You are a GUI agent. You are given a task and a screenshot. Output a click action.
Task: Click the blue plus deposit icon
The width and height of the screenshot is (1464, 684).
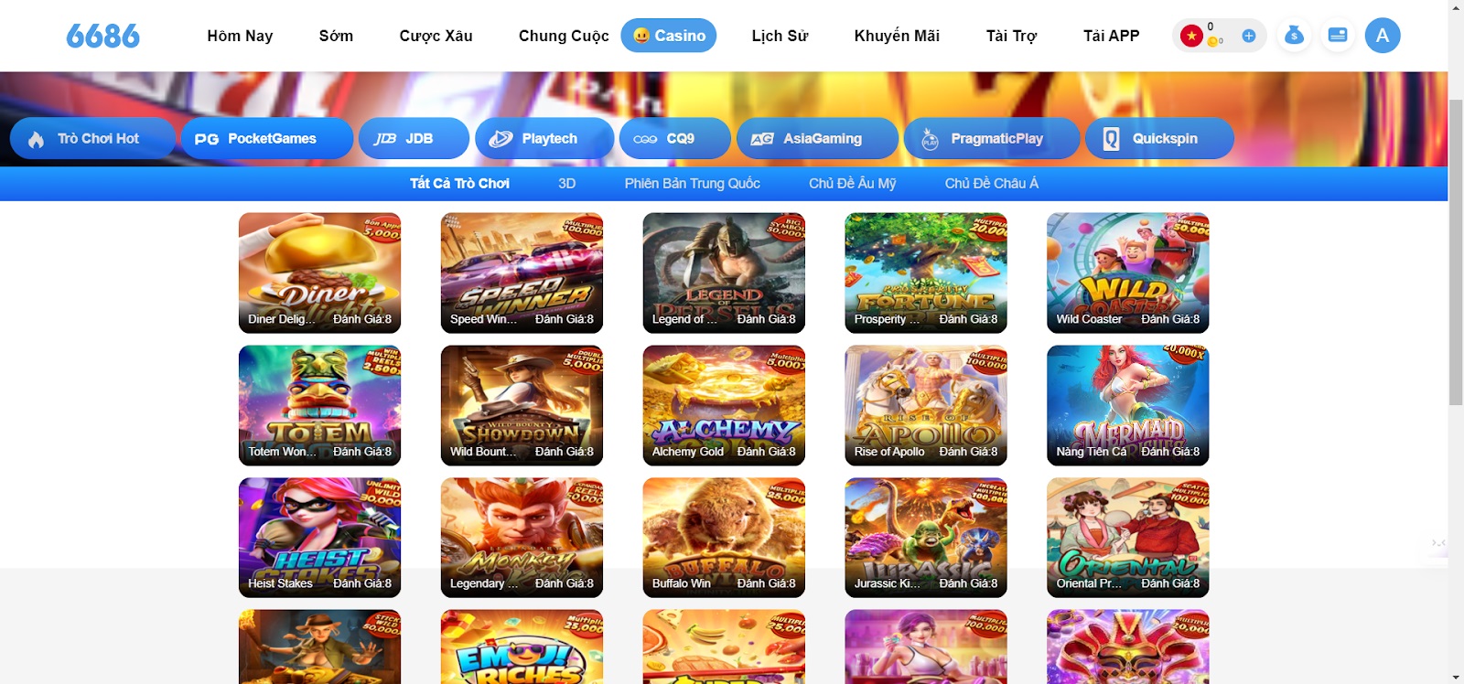(x=1248, y=36)
